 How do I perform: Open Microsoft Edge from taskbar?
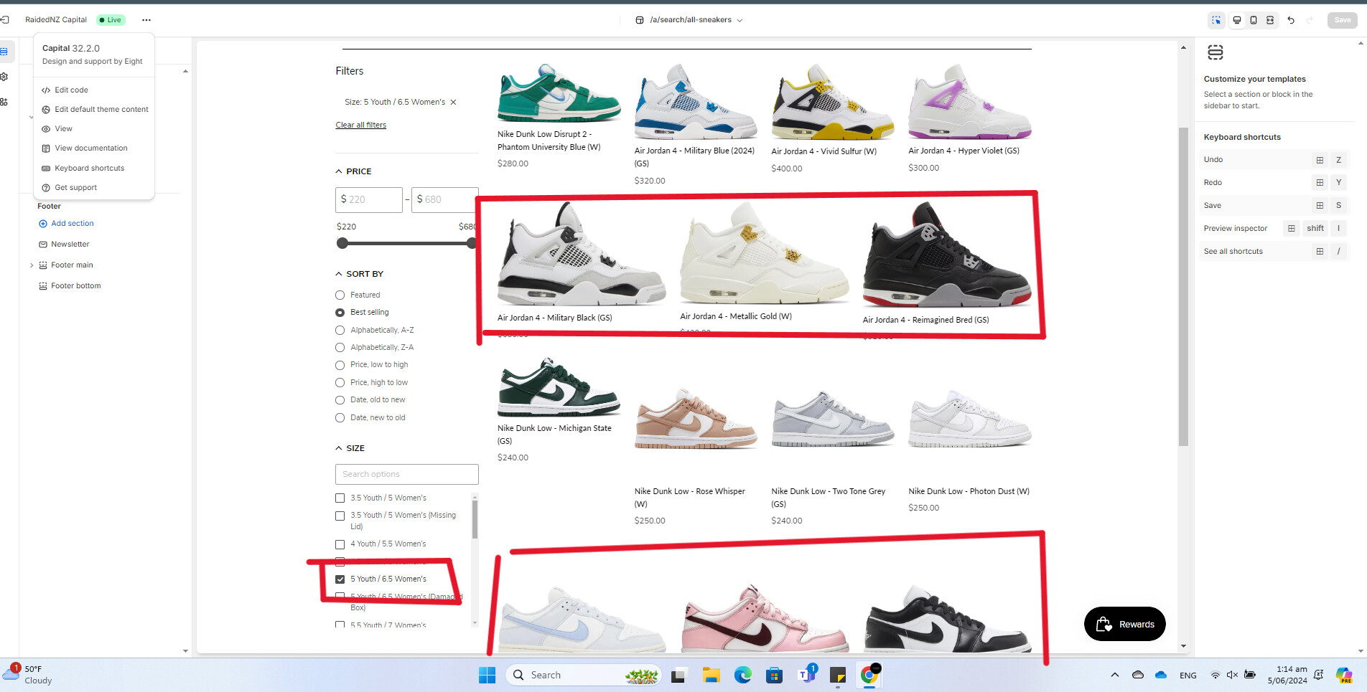point(743,676)
